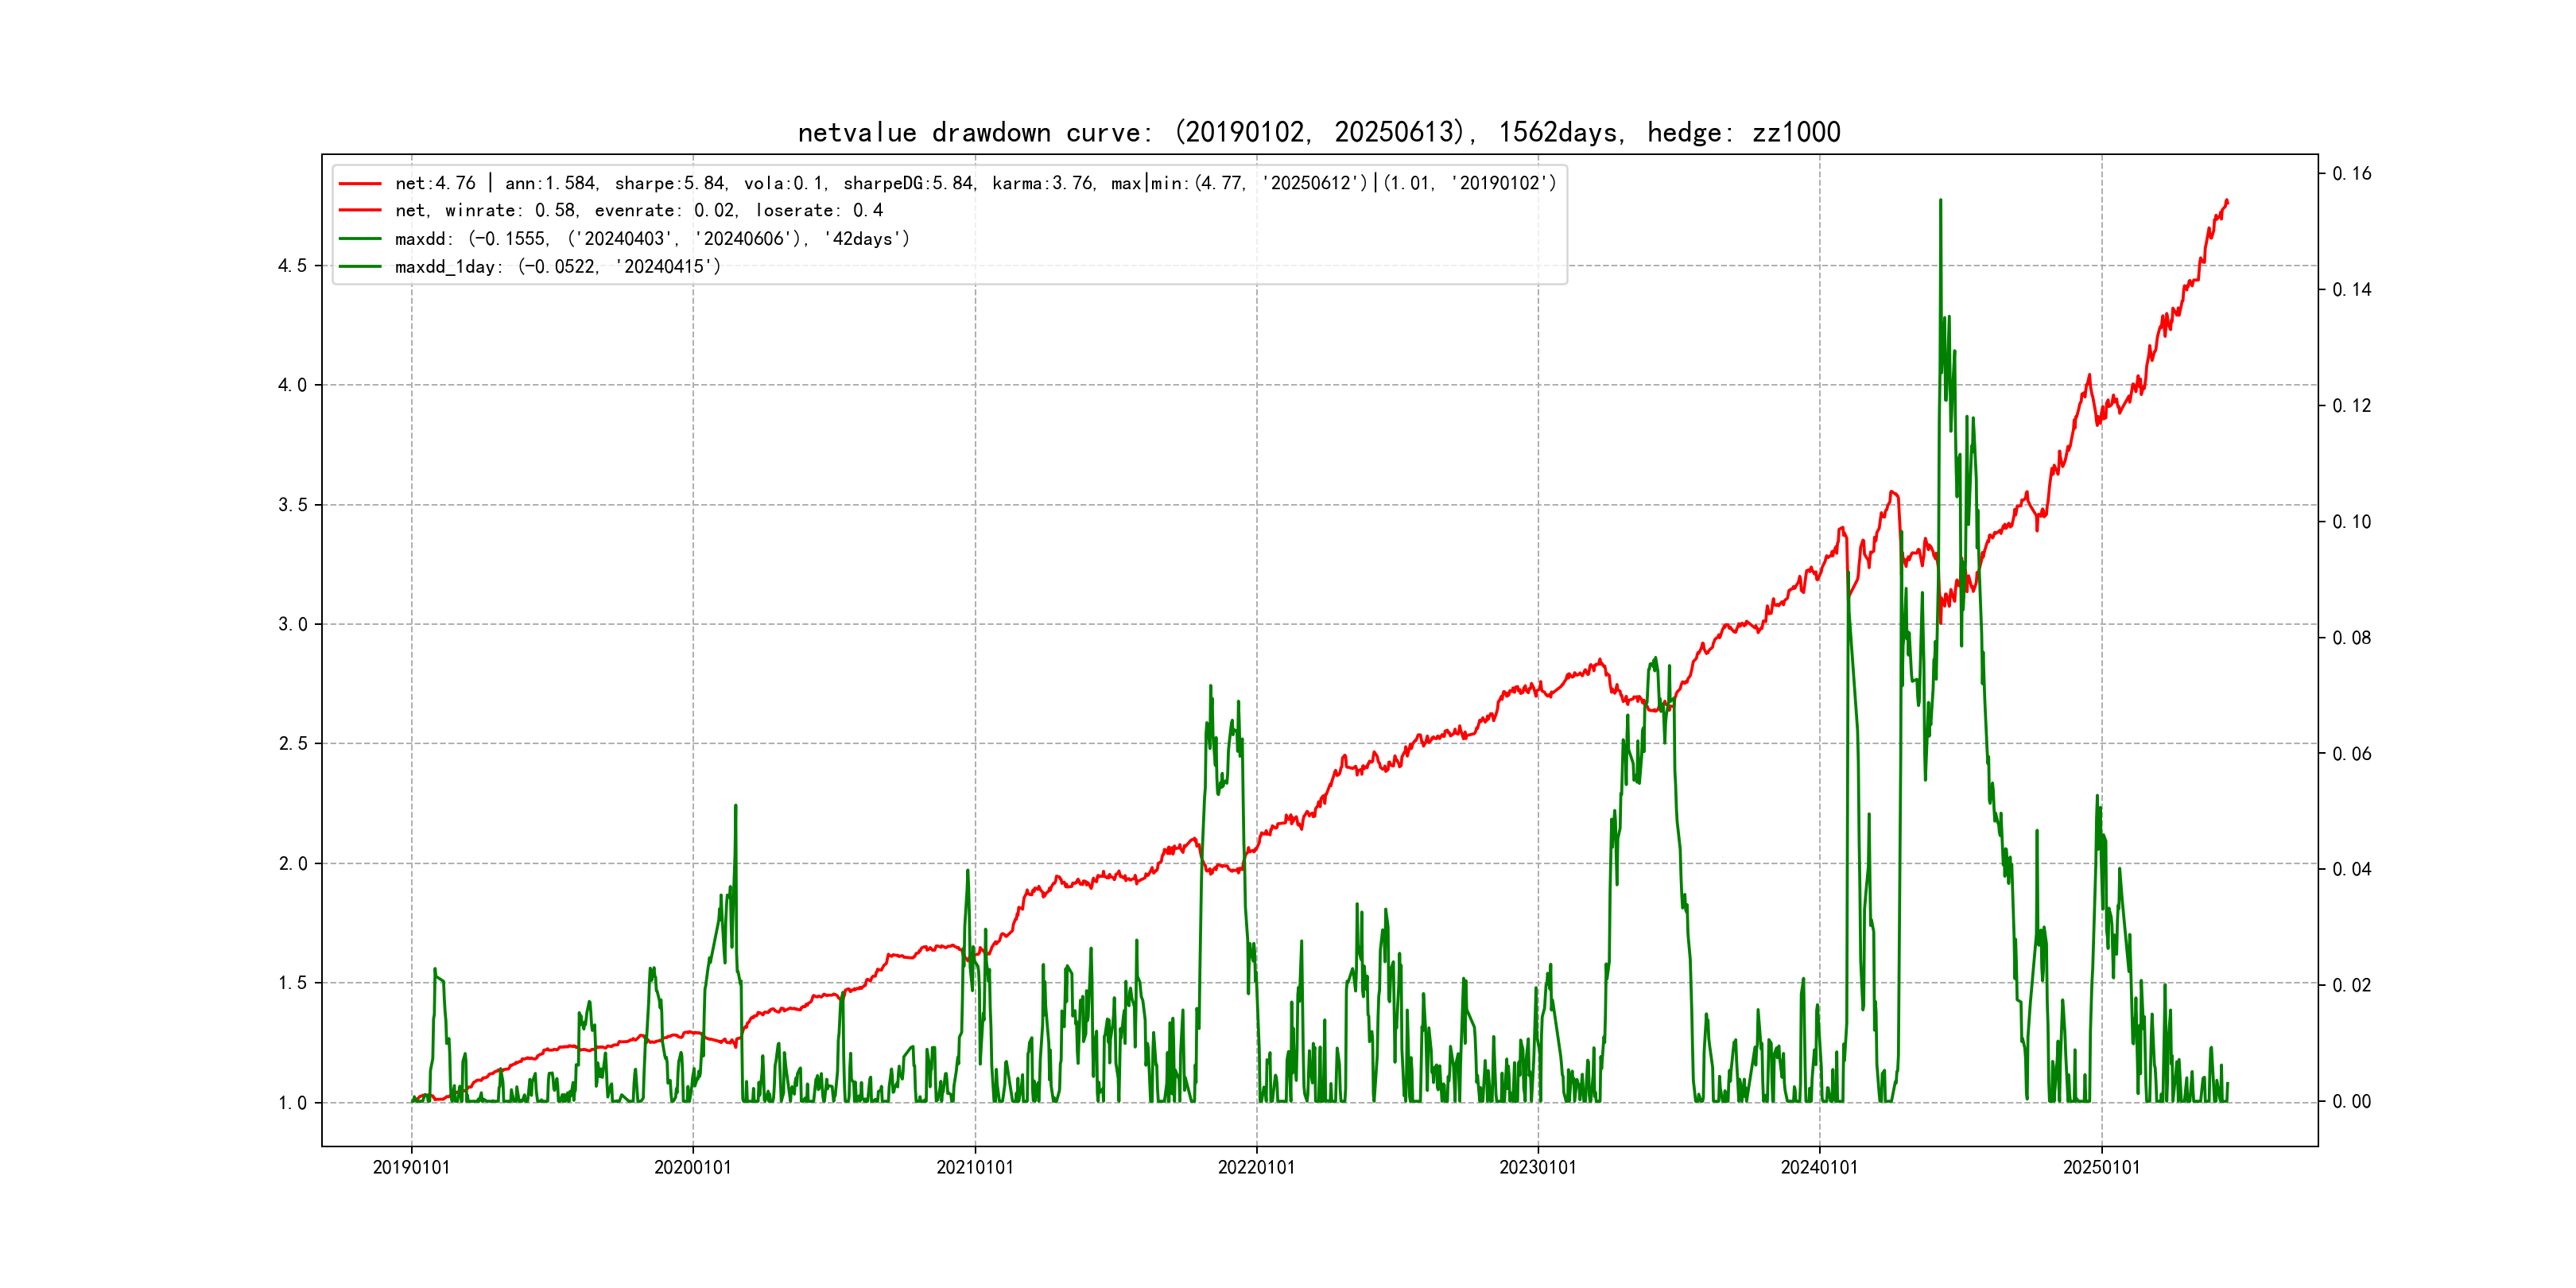Click the 0.08 right axis tick label
Image resolution: width=2576 pixels, height=1288 pixels.
[x=2351, y=638]
